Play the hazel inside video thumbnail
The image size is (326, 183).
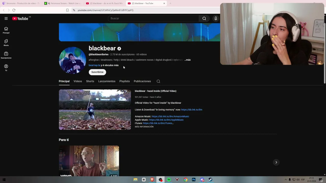[95, 110]
